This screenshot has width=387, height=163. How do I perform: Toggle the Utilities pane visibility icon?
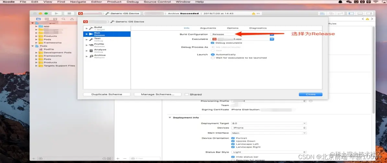click(369, 13)
